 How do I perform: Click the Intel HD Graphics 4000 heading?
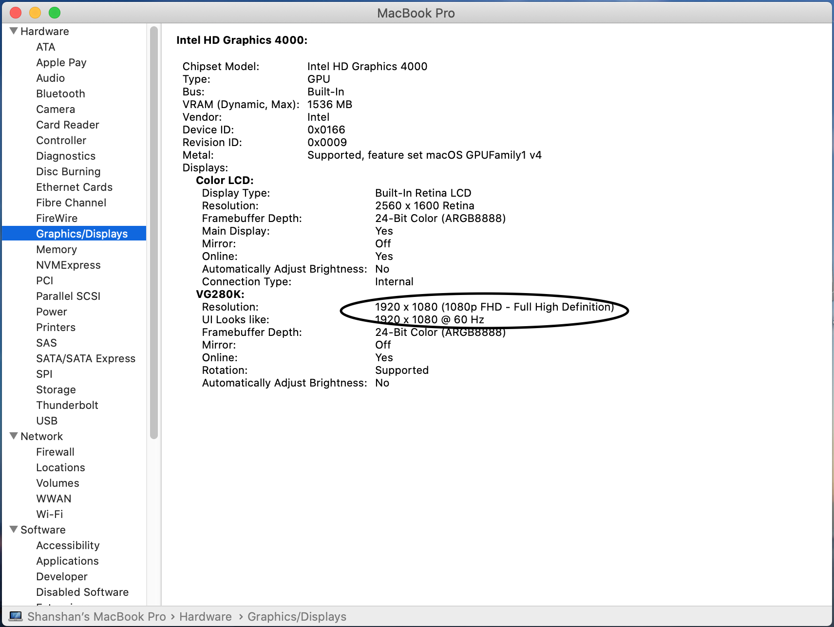pos(242,40)
